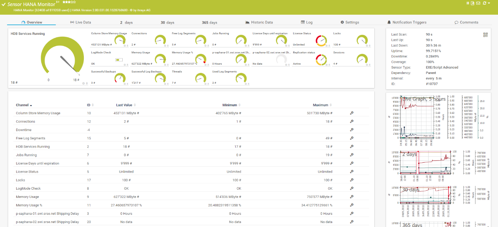Expand the dropdown arrow beside refresh icon

[489, 3]
